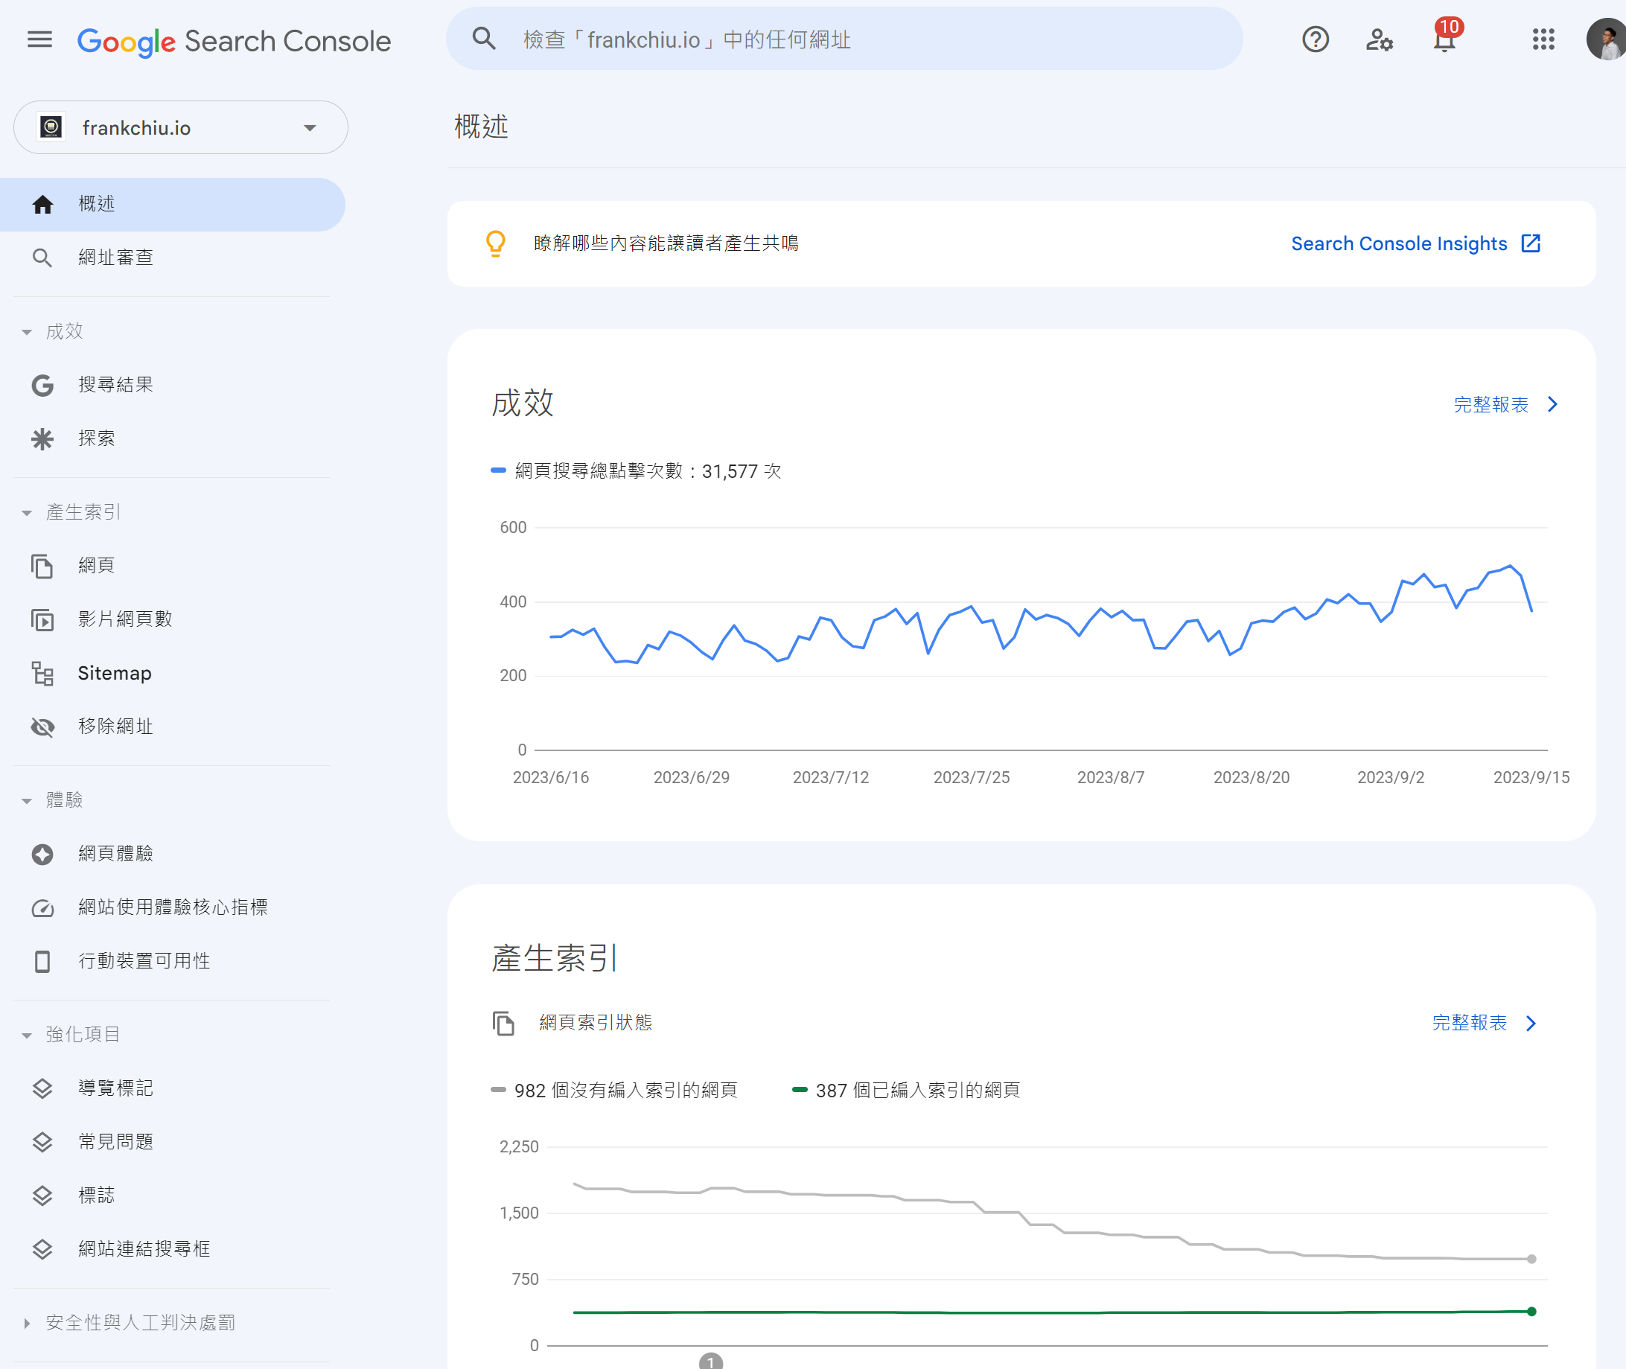Select 網址審查 in the sidebar

(115, 258)
